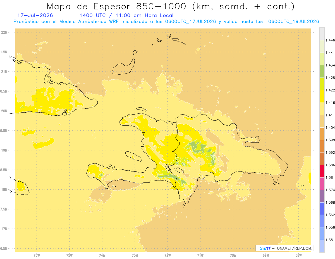
Task: Click legend value "1.386"
Action: click(x=330, y=165)
